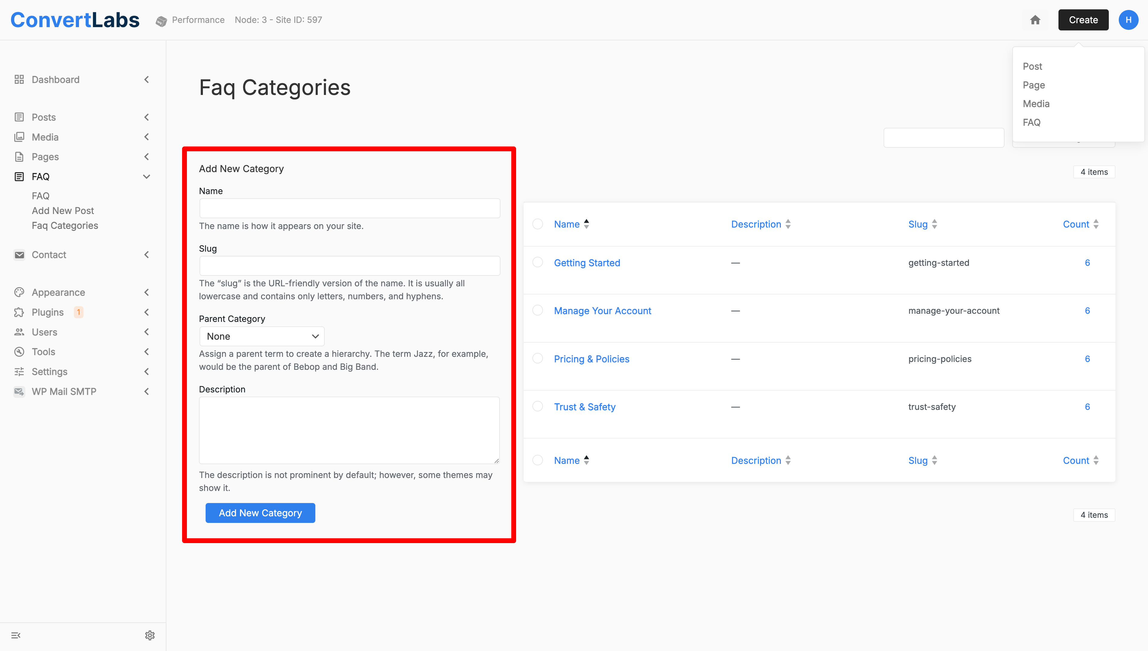Collapse the FAQ sidebar menu chevron
The width and height of the screenshot is (1148, 651).
point(146,177)
